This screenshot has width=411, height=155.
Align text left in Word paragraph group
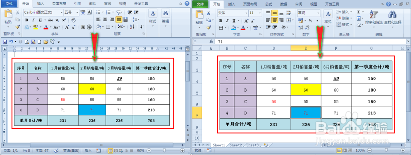pyautogui.click(x=98, y=19)
